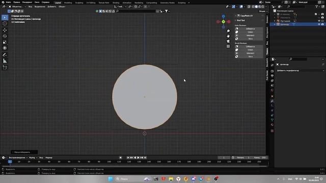Hide the Цилиндр object with its eye icon
This screenshot has height=183, width=326.
[319, 24]
